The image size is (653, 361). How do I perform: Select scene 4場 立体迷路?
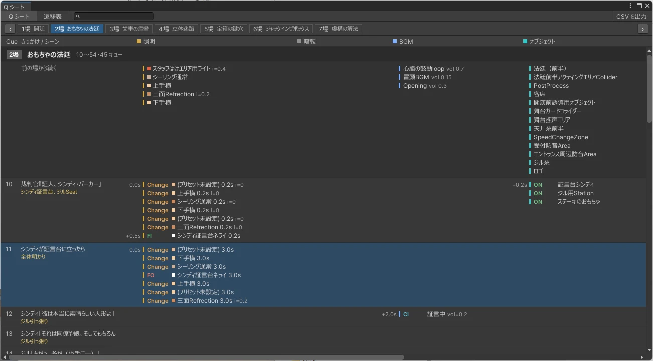(177, 29)
